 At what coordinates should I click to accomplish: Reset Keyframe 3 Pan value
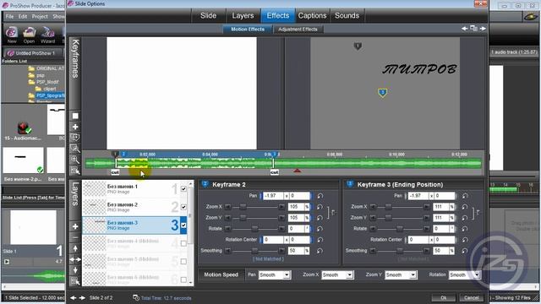(465, 196)
